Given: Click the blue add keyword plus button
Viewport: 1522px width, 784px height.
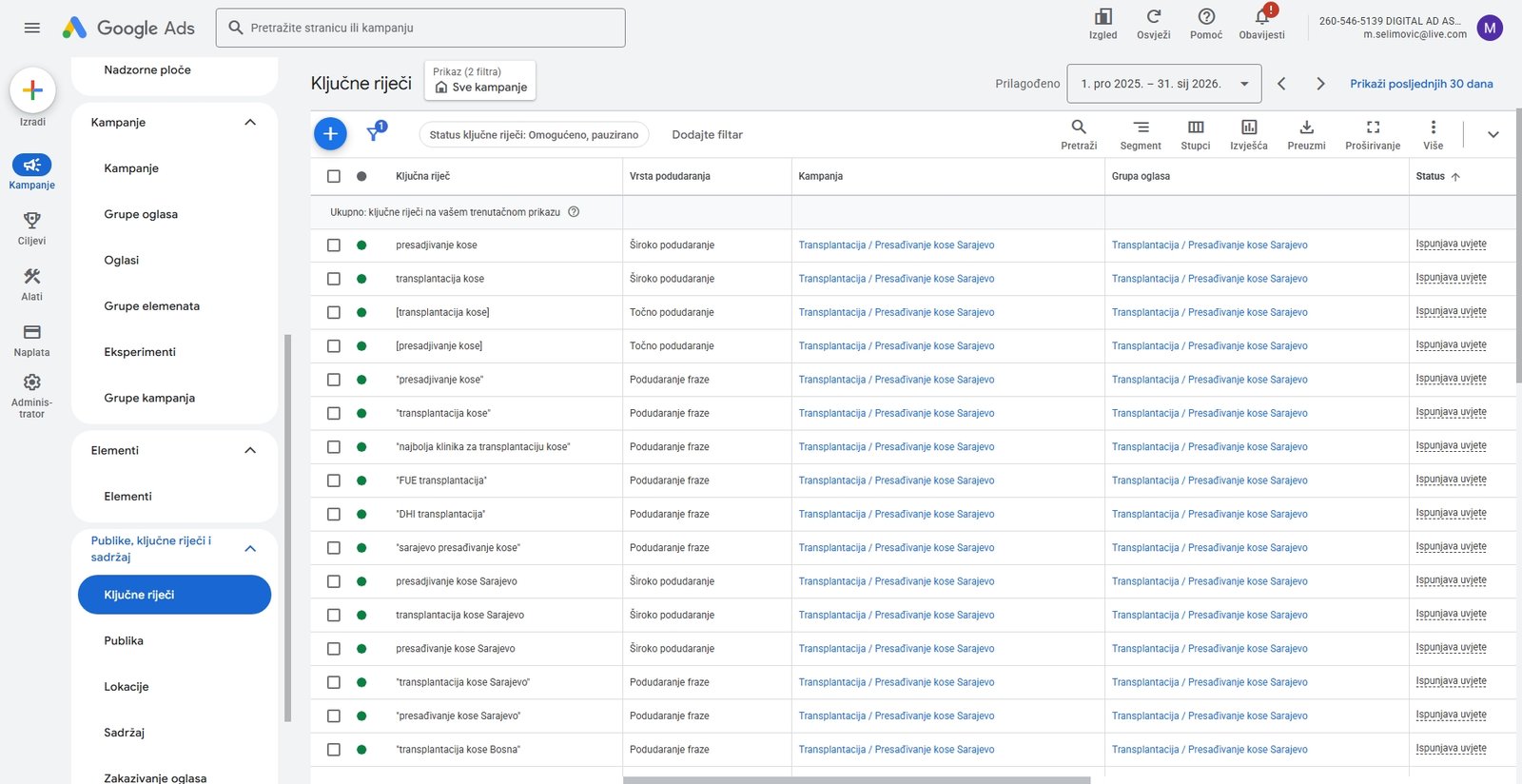Looking at the screenshot, I should [x=330, y=134].
